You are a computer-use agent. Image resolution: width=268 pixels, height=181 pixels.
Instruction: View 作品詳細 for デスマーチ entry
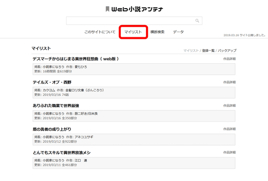(x=230, y=59)
